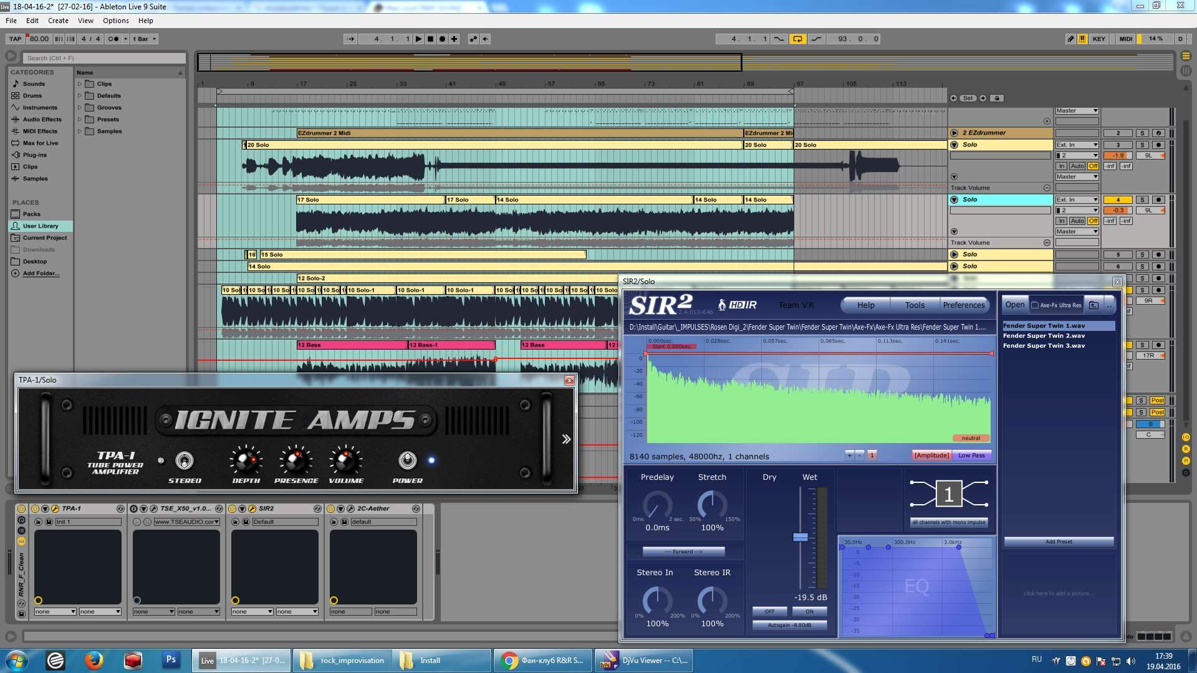This screenshot has height=673, width=1197.
Task: Click the Stop transport button
Action: 430,39
